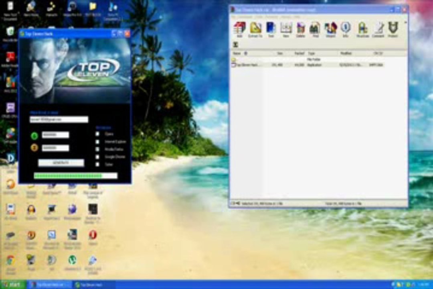Click the green cash icon in hack tool

coord(34,136)
